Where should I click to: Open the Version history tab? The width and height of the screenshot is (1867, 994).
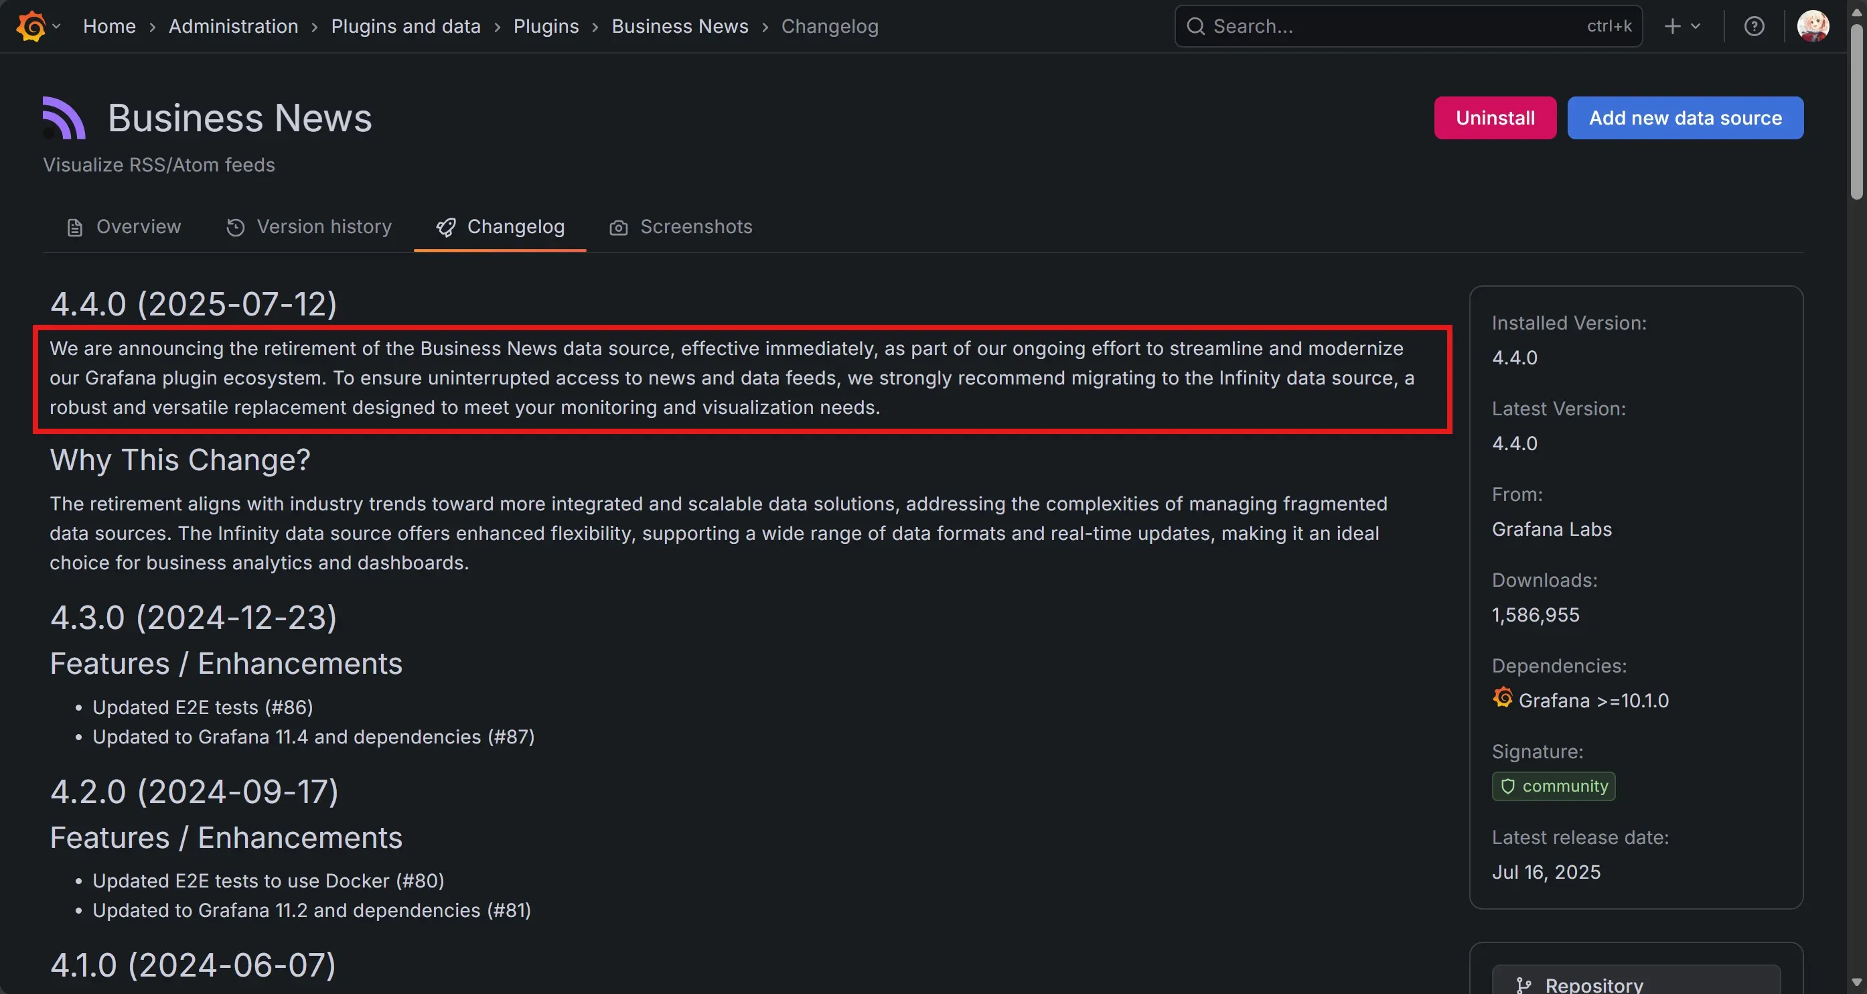point(309,227)
